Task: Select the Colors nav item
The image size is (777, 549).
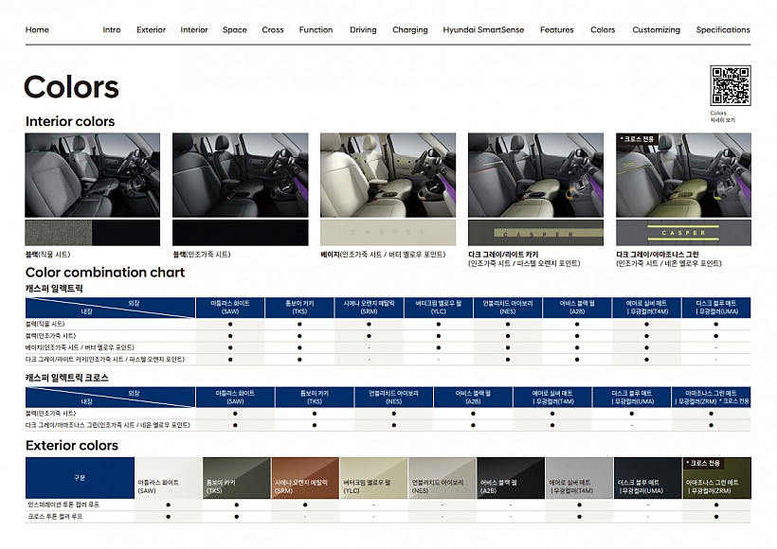Action: click(603, 29)
